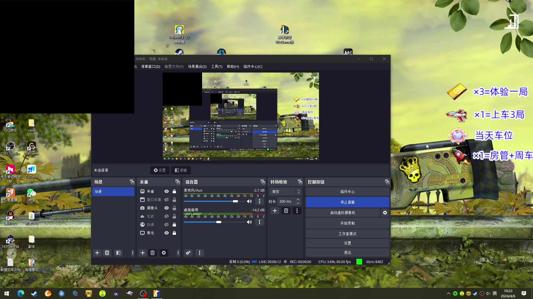Click 退出 button in controls

coord(348,252)
